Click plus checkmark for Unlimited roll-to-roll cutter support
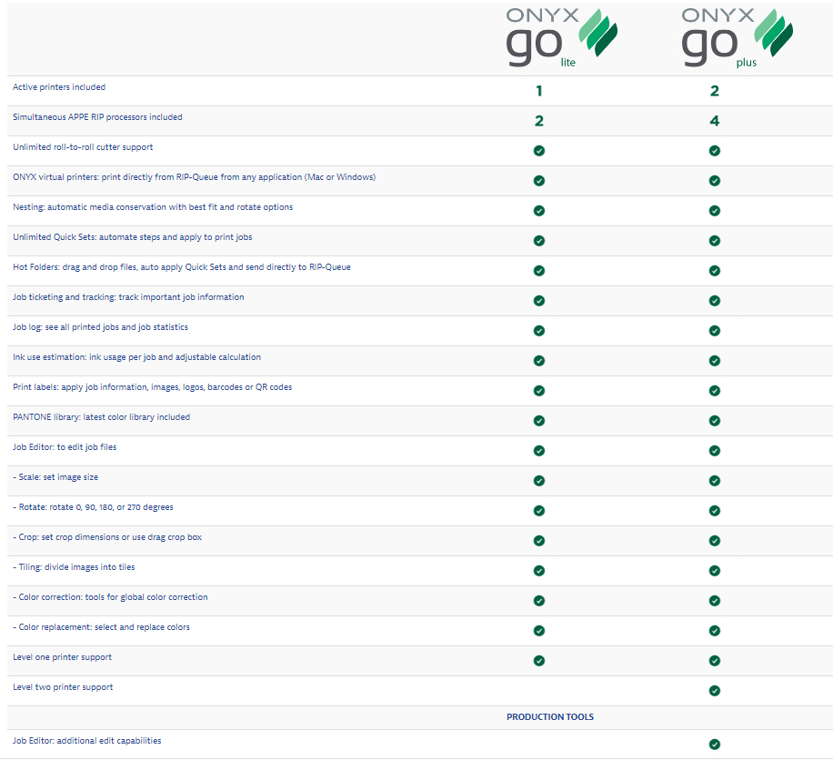Viewport: 833px width, 760px height. tap(715, 151)
